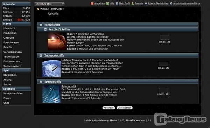Click the (max. 3) text for Jäger

click(x=164, y=42)
